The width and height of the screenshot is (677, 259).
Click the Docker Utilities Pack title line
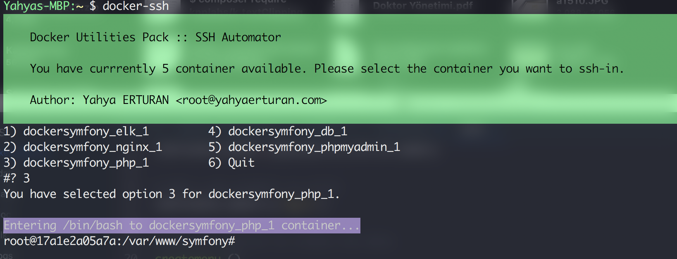155,38
